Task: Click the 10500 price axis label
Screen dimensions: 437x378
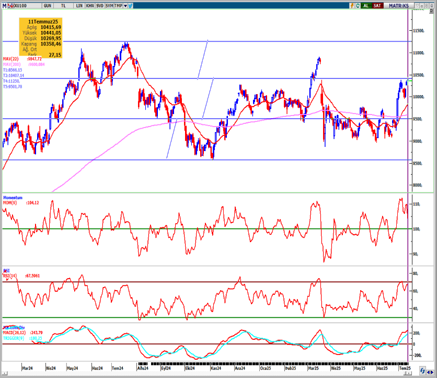Action: click(x=419, y=75)
